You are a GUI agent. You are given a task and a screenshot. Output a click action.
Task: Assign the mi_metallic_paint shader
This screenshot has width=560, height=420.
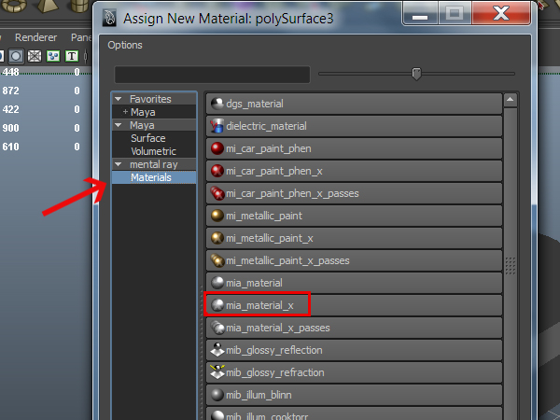(354, 216)
